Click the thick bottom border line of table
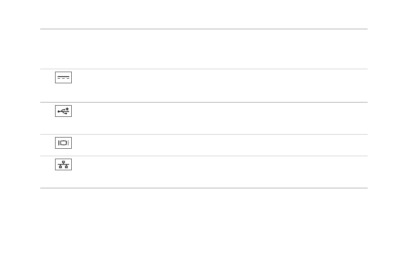Screen dimensions: 395x280 click(204, 188)
